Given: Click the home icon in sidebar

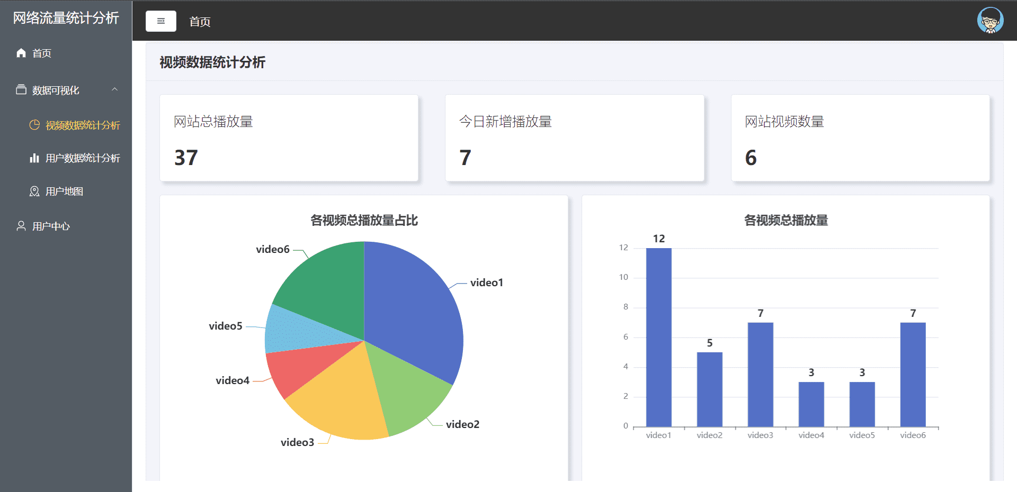Looking at the screenshot, I should [x=21, y=53].
